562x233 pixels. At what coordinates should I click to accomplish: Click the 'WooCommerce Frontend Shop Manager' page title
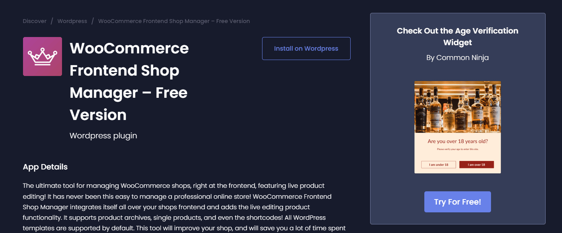tap(129, 81)
